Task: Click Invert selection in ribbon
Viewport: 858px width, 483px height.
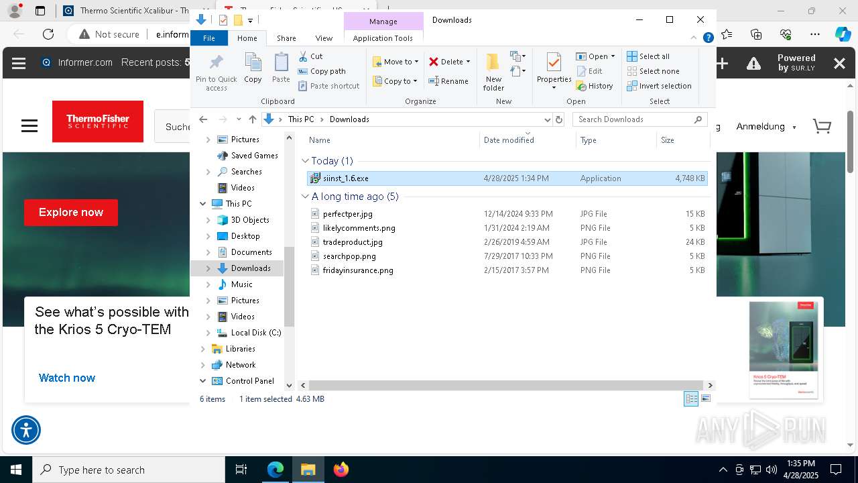Action: (x=659, y=86)
